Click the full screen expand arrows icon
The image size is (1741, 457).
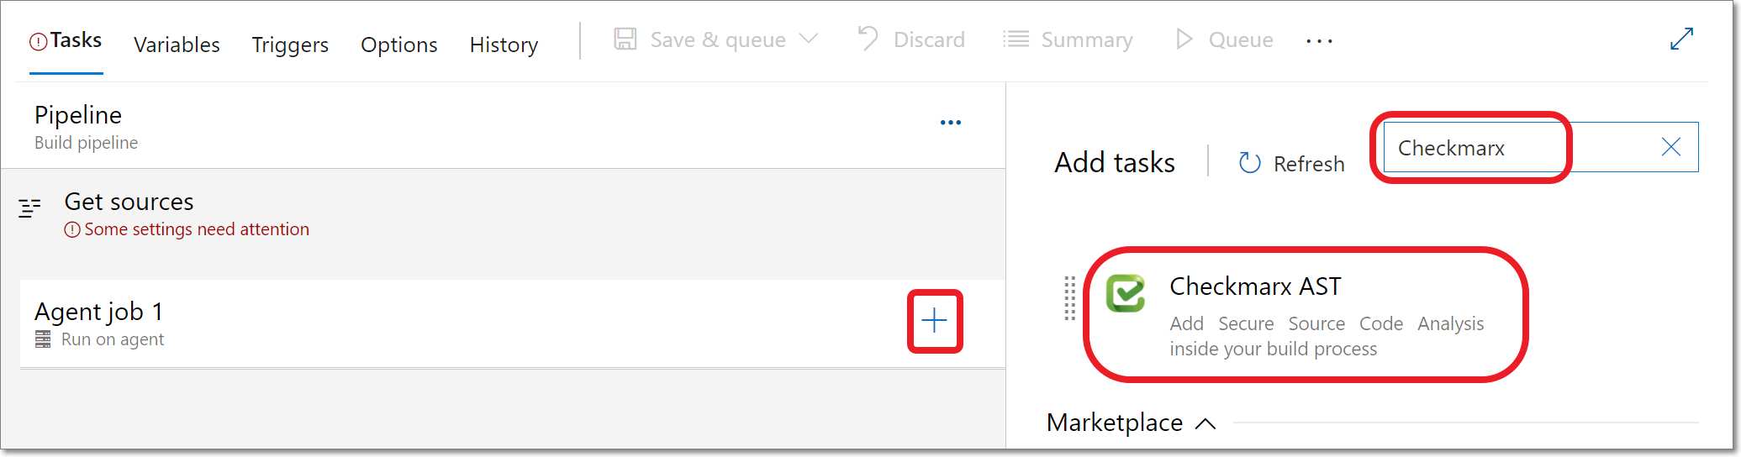tap(1681, 39)
